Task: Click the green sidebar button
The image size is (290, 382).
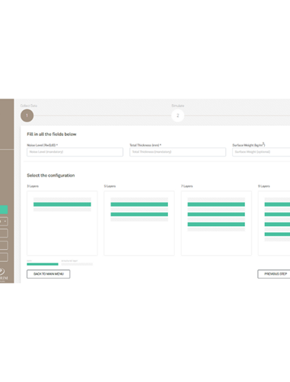Action: [x=4, y=209]
